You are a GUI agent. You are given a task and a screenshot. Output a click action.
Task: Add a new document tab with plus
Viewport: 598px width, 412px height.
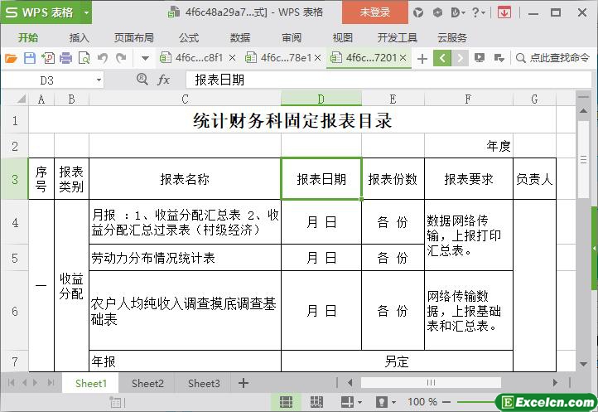point(422,58)
